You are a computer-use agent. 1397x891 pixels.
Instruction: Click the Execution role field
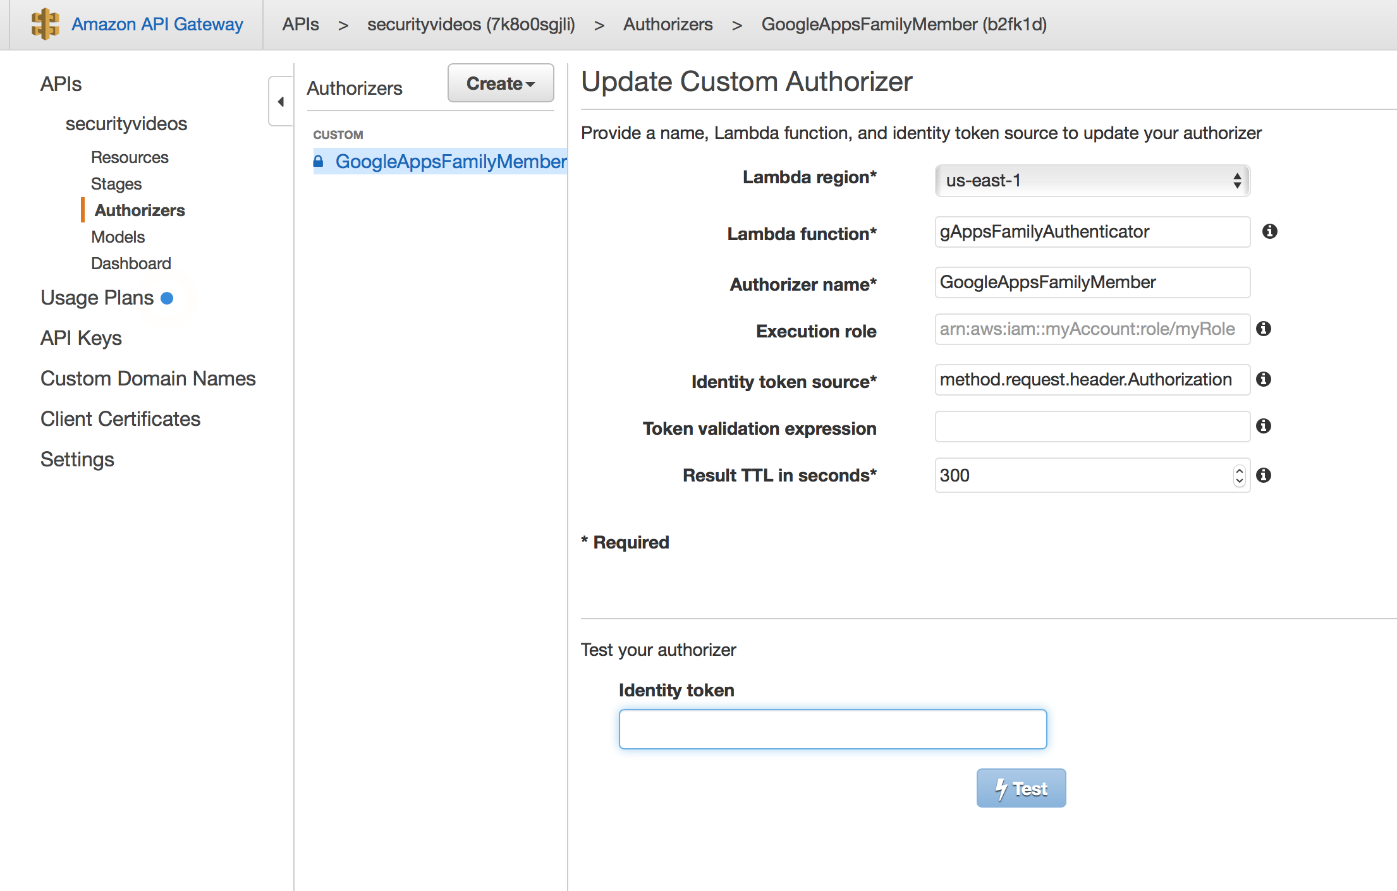(x=1092, y=329)
